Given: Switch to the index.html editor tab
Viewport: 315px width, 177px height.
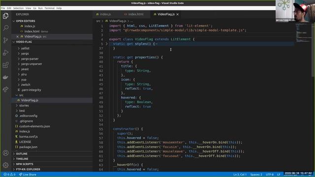Looking at the screenshot, I should click(x=136, y=14).
